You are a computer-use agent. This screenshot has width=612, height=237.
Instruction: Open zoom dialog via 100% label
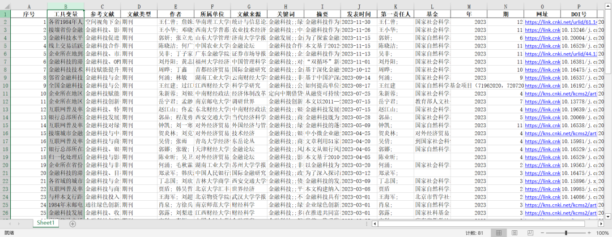[602, 232]
